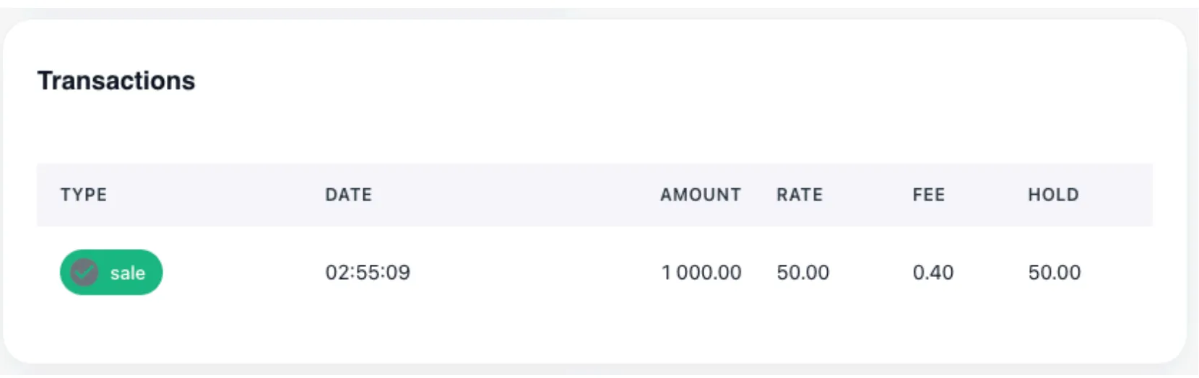This screenshot has width=1199, height=378.
Task: Select the Transactions heading
Action: [116, 81]
